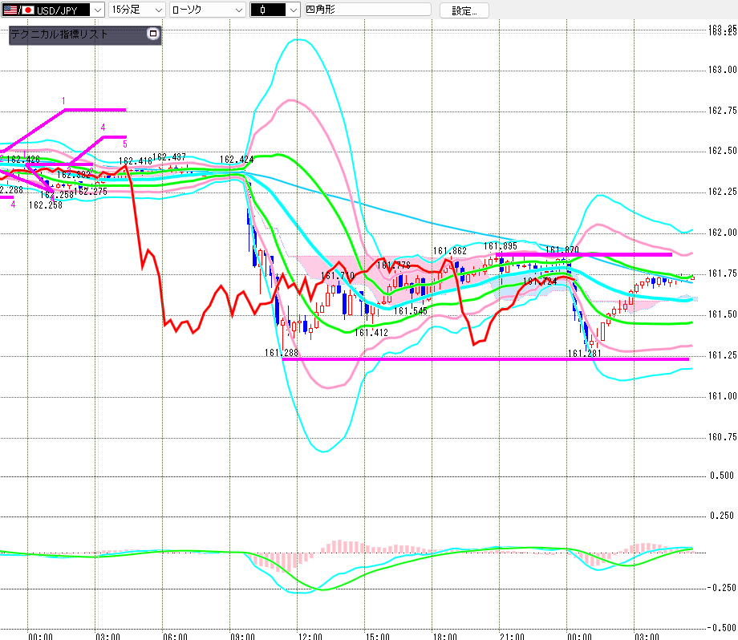The width and height of the screenshot is (738, 640).
Task: Click the 12:00 time axis label
Action: pos(310,636)
